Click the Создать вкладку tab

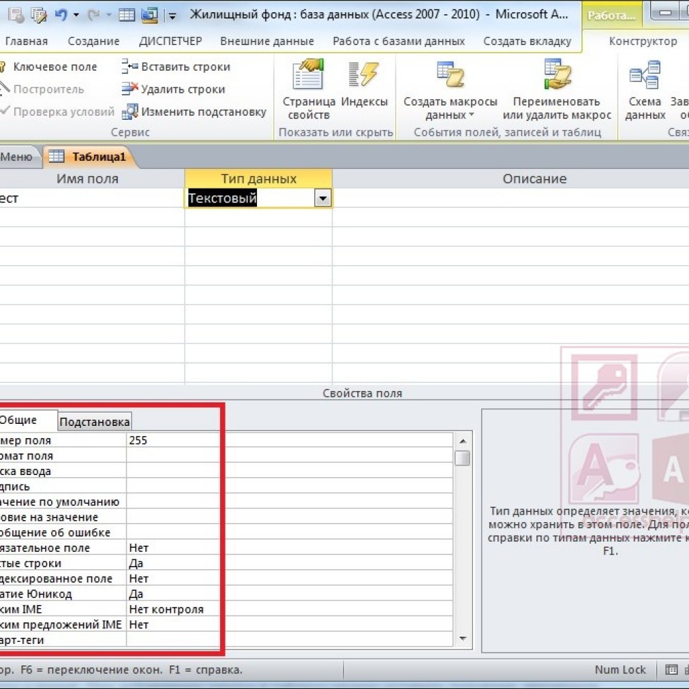(528, 41)
